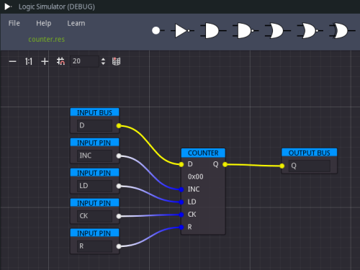Click the OUTPUT BUS Q input port
Screen dimensions: 360x270
[282, 166]
